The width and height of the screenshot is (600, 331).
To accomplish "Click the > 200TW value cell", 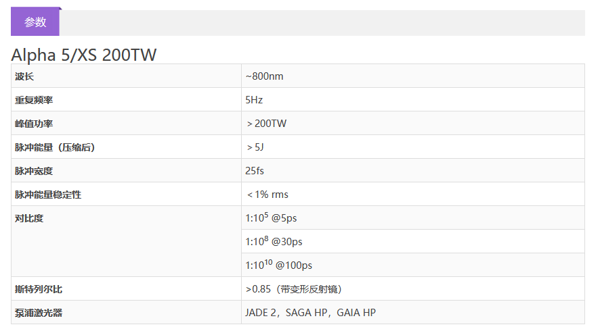I will 267,124.
